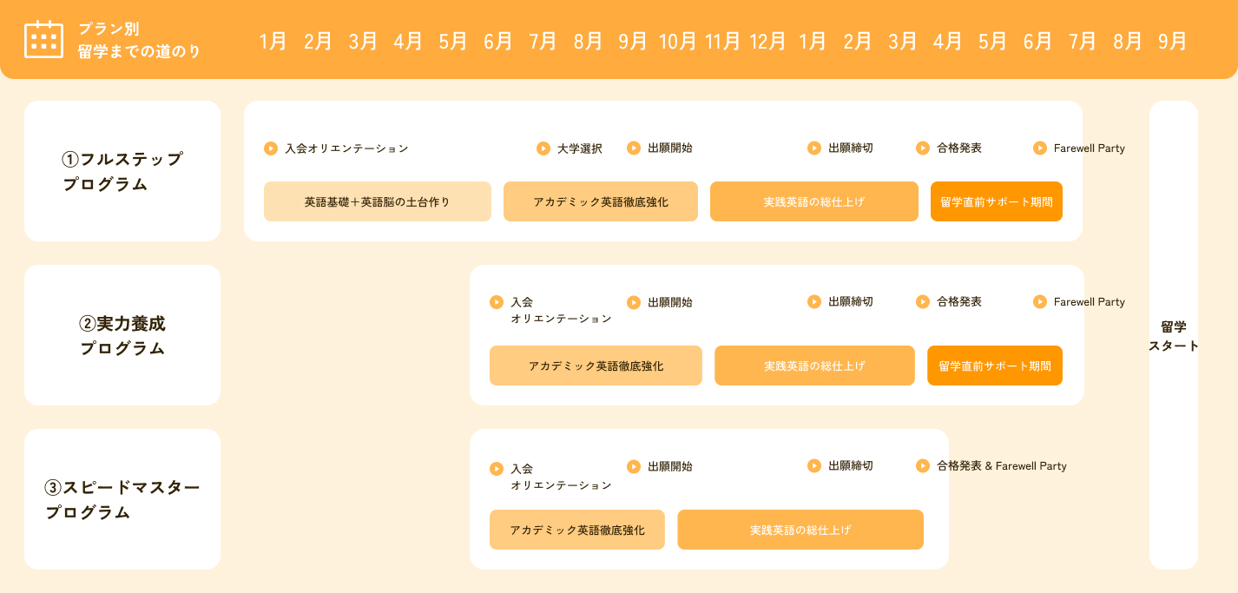Select the 英語基礎＋英語脳の土台作り phase bar
Screen dimensions: 1238x593
coord(378,201)
